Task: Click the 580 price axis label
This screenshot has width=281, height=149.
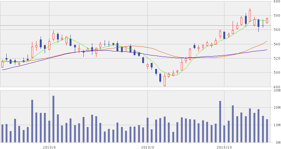Action: point(276,16)
